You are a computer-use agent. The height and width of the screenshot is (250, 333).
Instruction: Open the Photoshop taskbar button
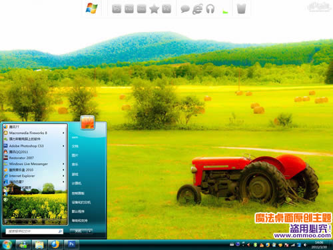pyautogui.click(x=71, y=245)
